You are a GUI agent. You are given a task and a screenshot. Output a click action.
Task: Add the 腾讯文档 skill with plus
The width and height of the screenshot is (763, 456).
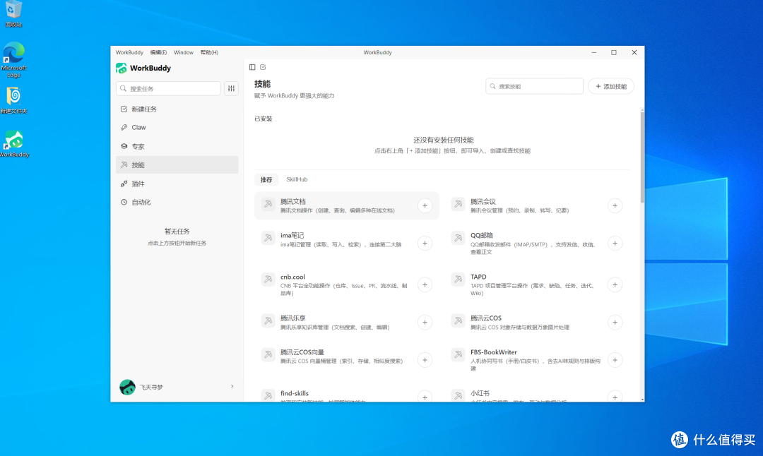[x=425, y=205]
